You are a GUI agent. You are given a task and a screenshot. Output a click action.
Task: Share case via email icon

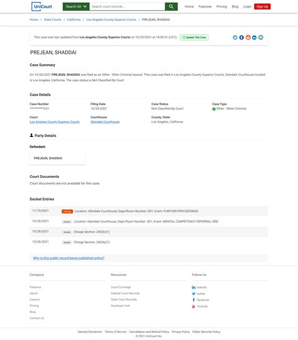click(261, 38)
